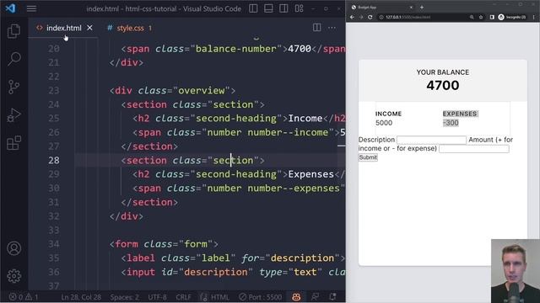Toggle the secondary sidebar layout icon
540x303 pixels.
point(283,8)
